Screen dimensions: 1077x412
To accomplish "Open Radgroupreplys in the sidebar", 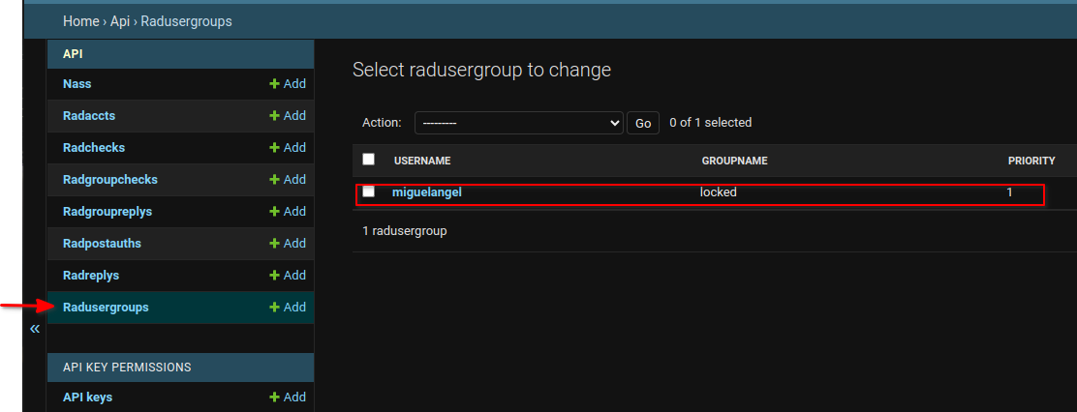I will click(108, 211).
